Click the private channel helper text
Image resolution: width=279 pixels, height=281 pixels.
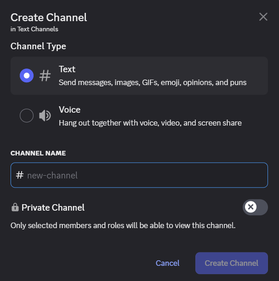(123, 226)
